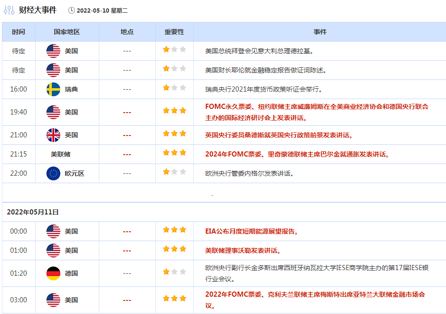The width and height of the screenshot is (446, 314).
Task: Click the UK flag next to 英国
Action: pyautogui.click(x=53, y=135)
